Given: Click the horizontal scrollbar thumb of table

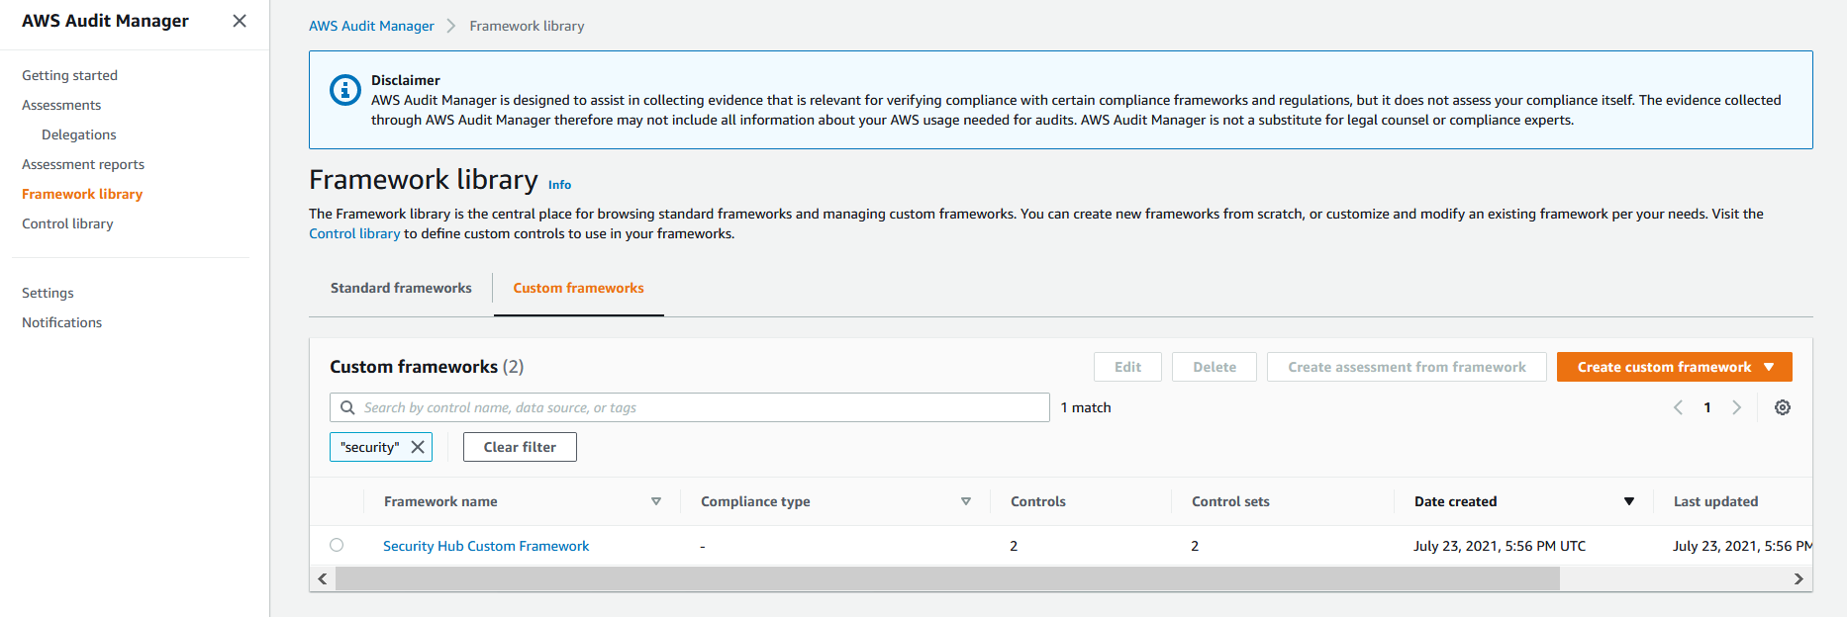Looking at the screenshot, I should pos(947,578).
